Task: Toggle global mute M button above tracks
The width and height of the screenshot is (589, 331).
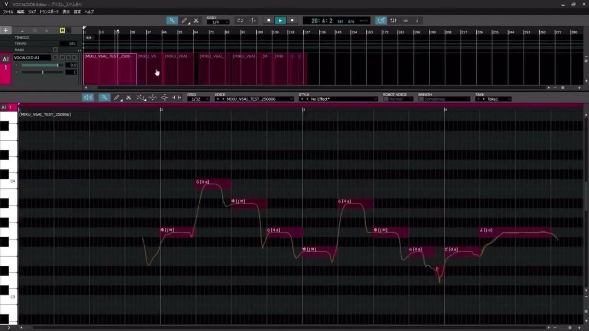Action: coord(62,30)
